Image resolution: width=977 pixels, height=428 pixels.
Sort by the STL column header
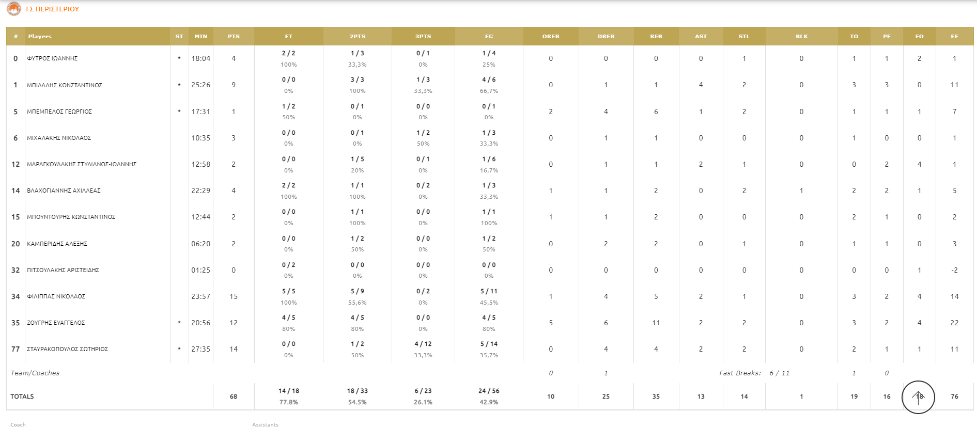coord(744,37)
